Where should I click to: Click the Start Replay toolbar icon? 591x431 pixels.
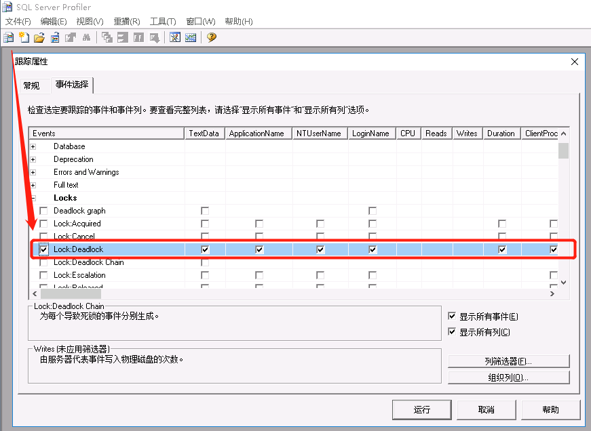(107, 37)
